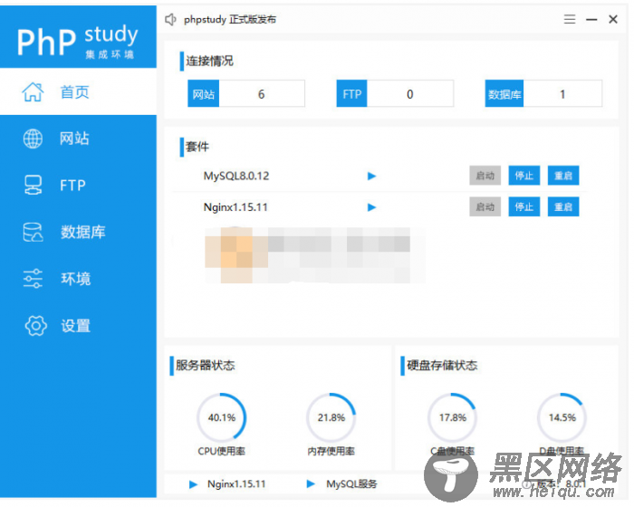
Task: Click the MySQL8.0.12 suite name
Action: pos(236,176)
